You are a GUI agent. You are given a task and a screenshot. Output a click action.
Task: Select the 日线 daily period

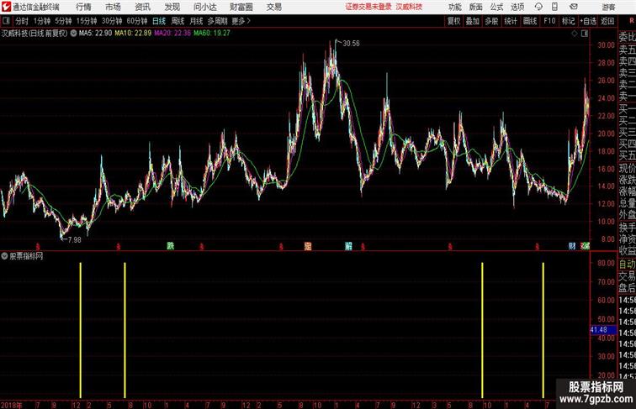click(159, 21)
